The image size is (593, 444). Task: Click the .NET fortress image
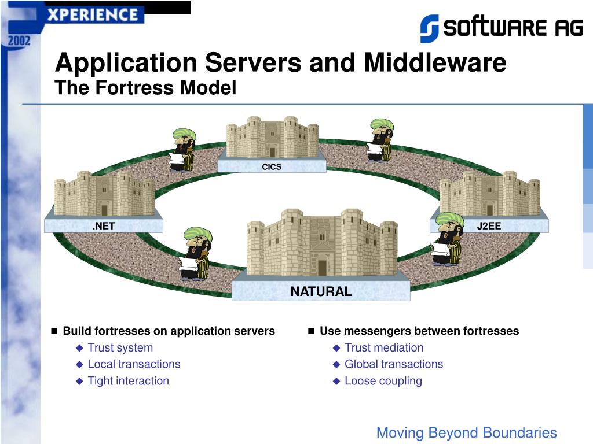coord(104,193)
